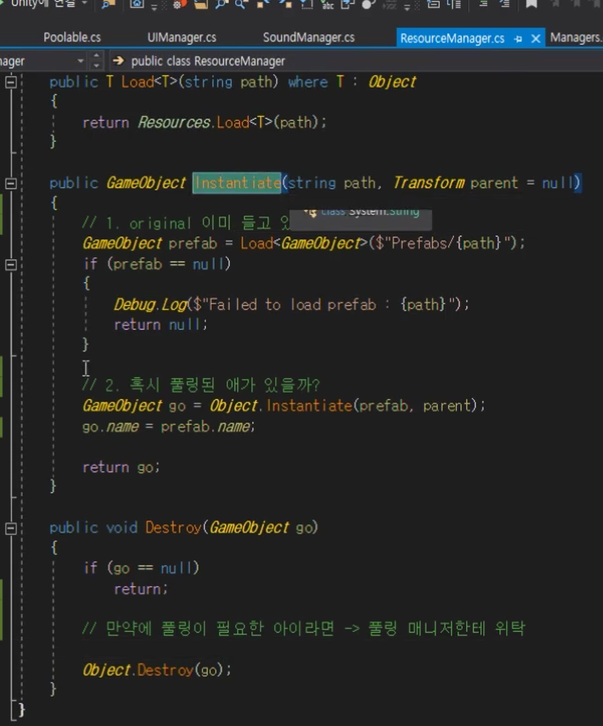The image size is (603, 726).
Task: Click the 'class System.String' tooltip
Action: 361,219
